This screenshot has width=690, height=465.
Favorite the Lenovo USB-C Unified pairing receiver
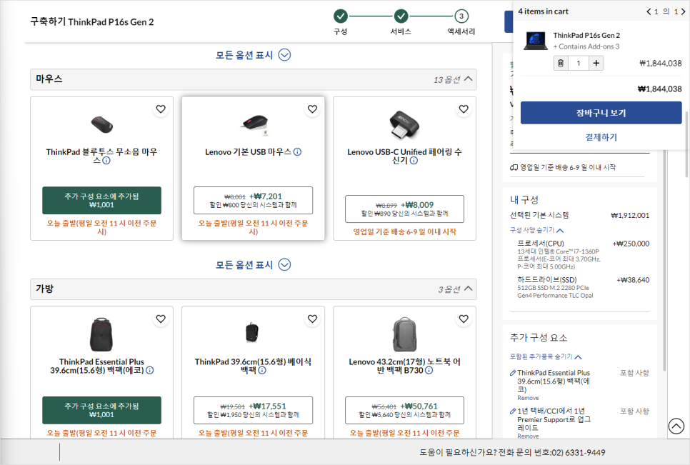pyautogui.click(x=464, y=109)
